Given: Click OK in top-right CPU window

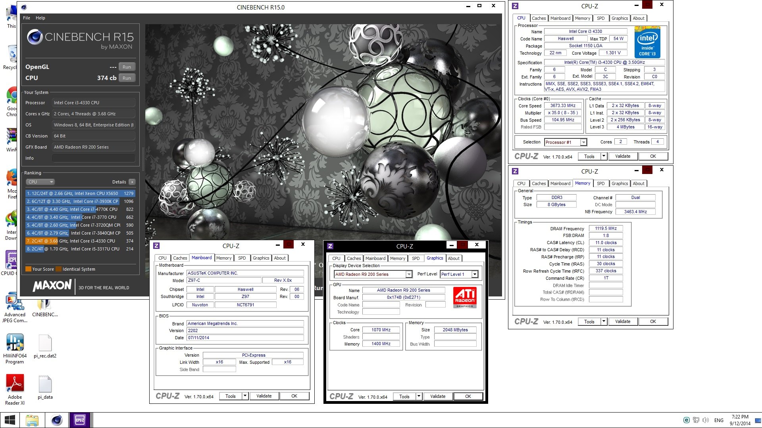Looking at the screenshot, I should click(x=653, y=157).
